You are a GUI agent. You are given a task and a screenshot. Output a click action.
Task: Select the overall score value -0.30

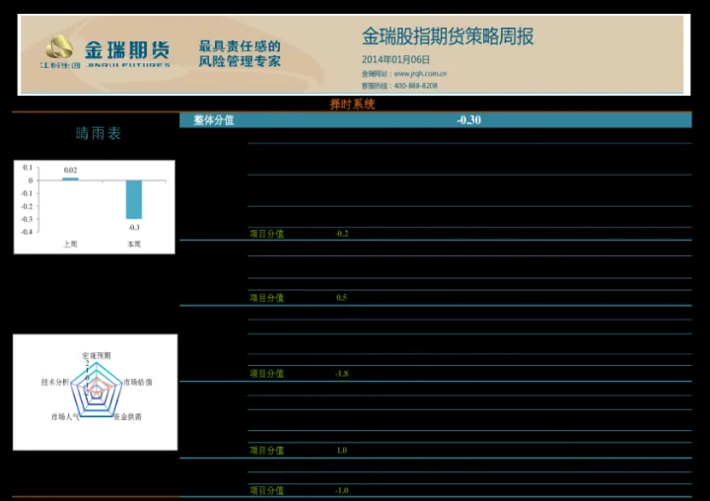(469, 120)
